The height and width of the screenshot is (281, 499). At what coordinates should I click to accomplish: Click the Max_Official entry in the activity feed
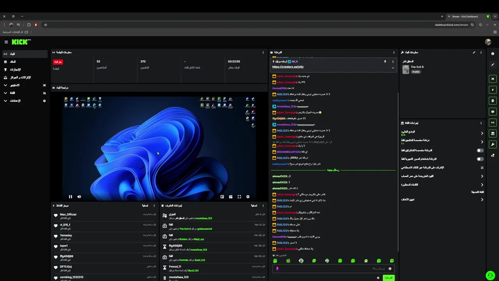(x=105, y=216)
